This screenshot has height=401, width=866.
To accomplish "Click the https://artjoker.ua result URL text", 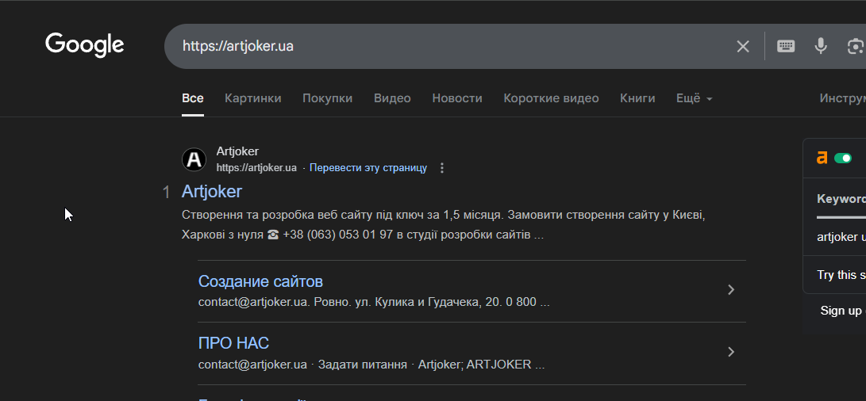I will point(256,168).
